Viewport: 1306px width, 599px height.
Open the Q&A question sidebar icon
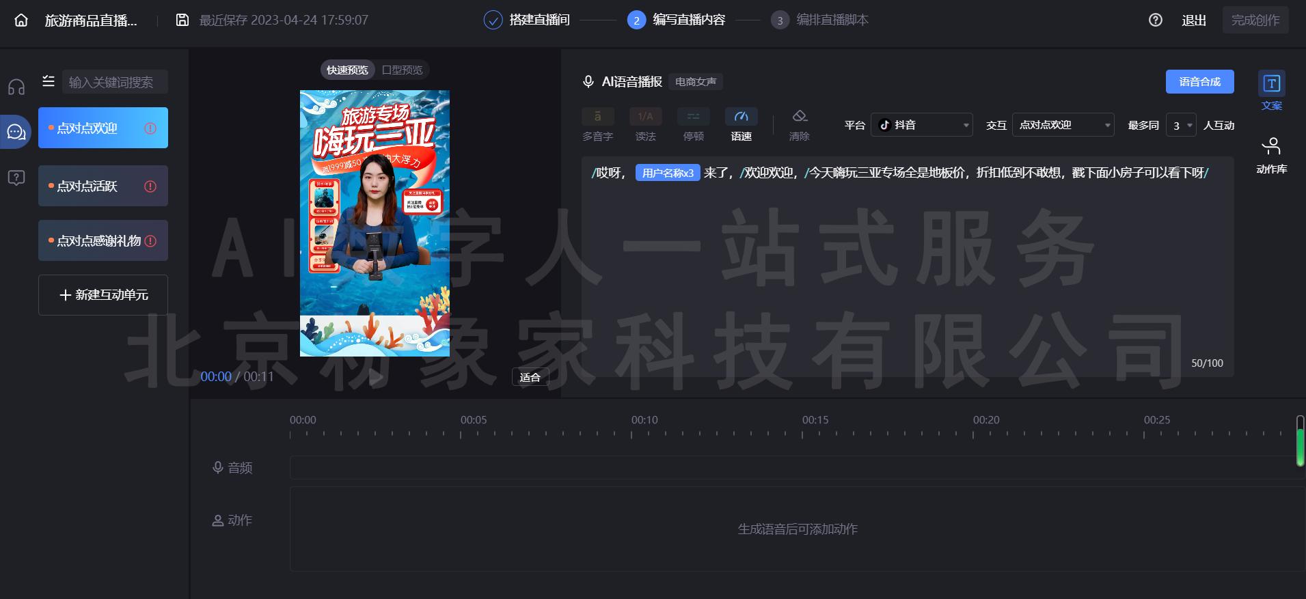pos(16,178)
